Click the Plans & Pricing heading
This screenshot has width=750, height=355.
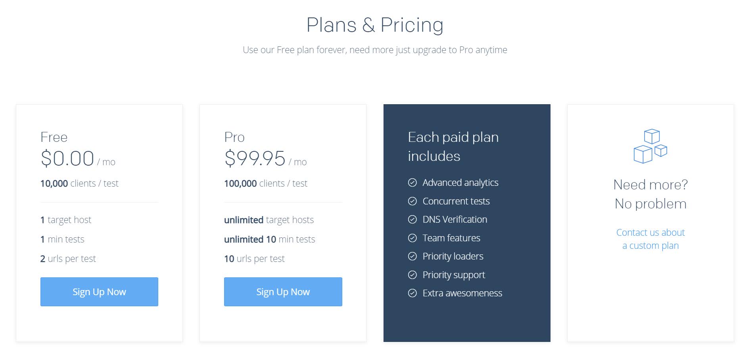coord(375,25)
